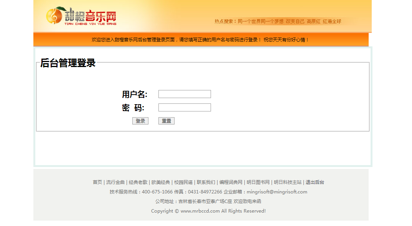Image resolution: width=412 pixels, height=226 pixels.
Task: Open the 明日科技主站 footer link
Action: 288,182
